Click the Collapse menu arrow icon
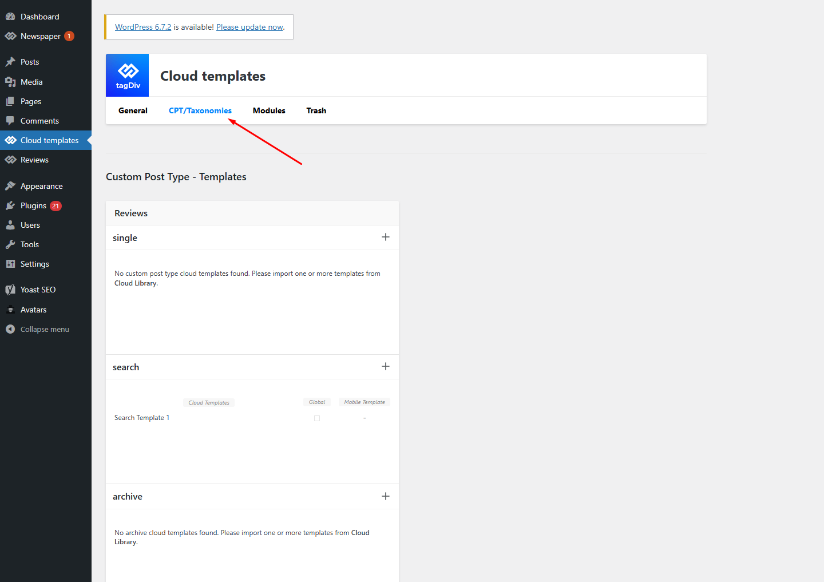 tap(10, 329)
